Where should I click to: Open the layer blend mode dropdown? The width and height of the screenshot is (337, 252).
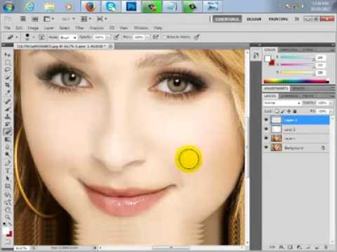point(282,103)
